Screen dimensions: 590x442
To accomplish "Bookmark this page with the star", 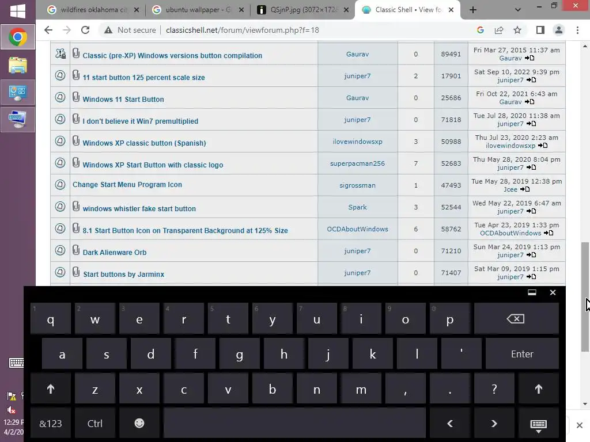I will (x=517, y=30).
